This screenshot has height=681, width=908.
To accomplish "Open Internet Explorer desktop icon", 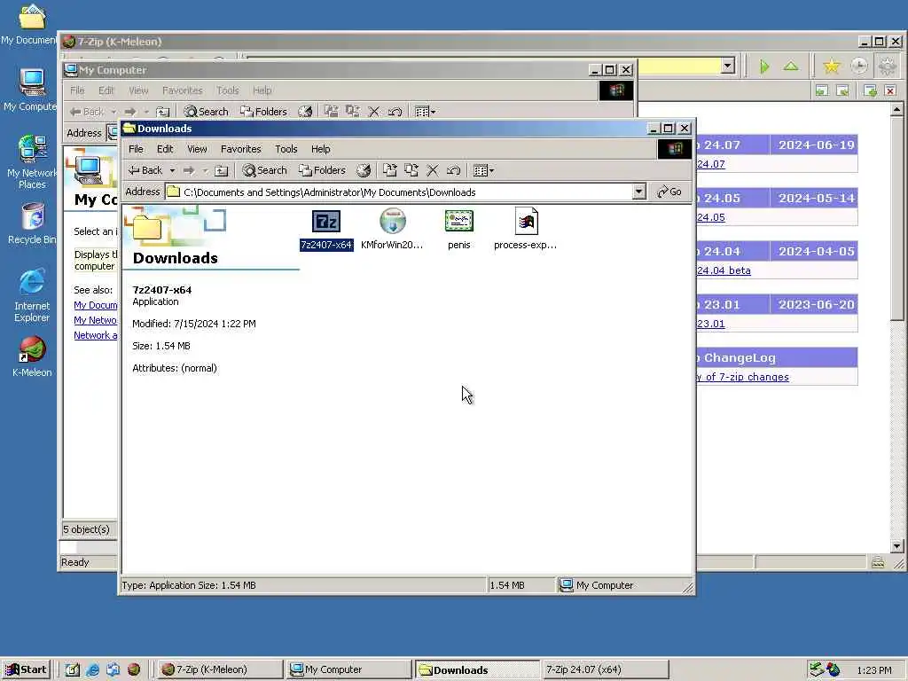I will (32, 294).
